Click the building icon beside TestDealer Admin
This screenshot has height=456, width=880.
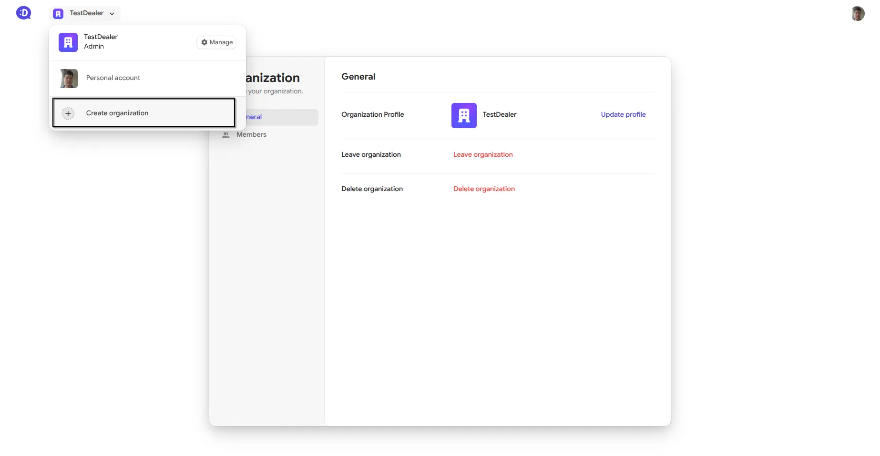tap(68, 42)
